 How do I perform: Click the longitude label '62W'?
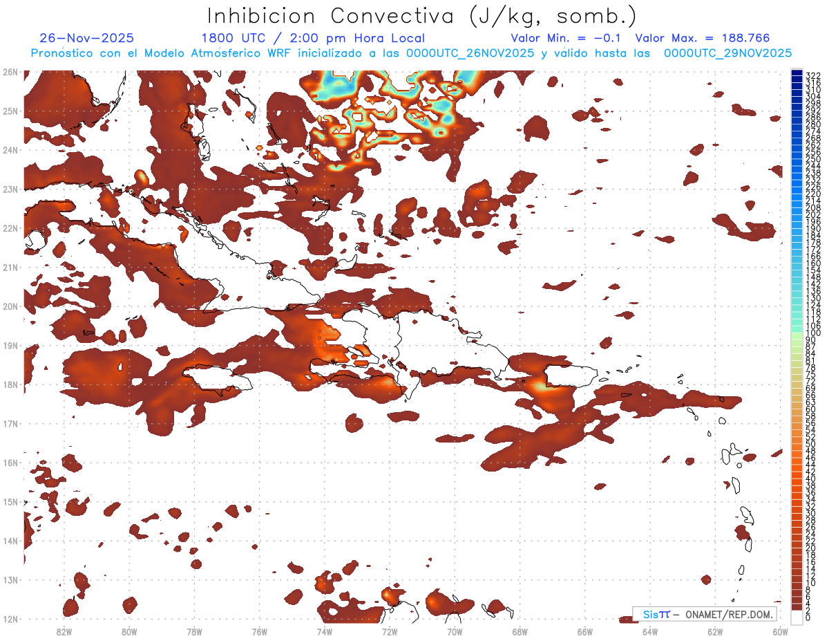coord(715,631)
